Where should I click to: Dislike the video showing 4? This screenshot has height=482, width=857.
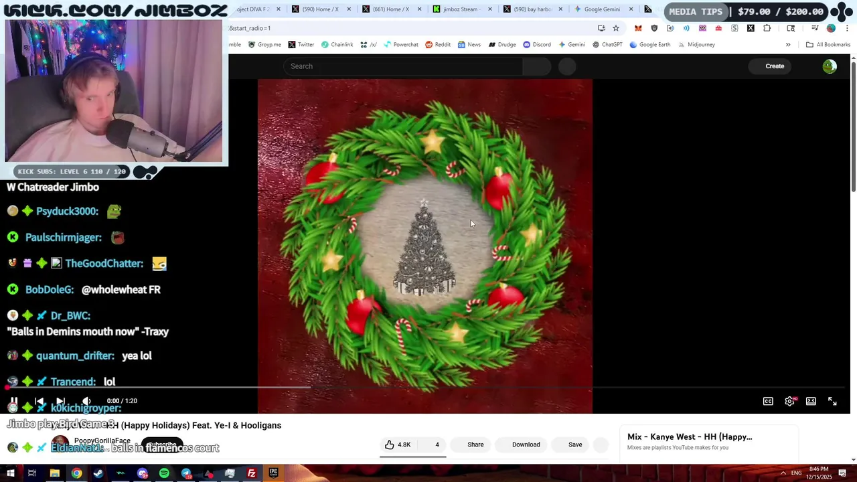coord(433,445)
